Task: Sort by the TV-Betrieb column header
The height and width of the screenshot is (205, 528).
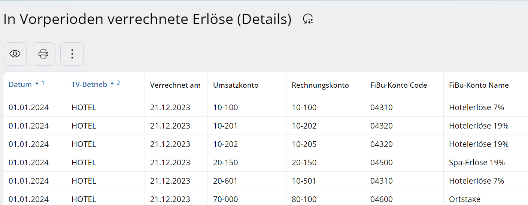Action: (89, 85)
